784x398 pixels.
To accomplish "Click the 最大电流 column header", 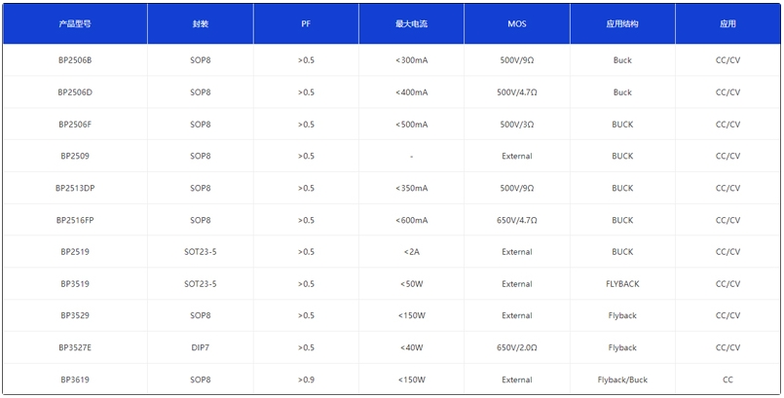I will 411,23.
